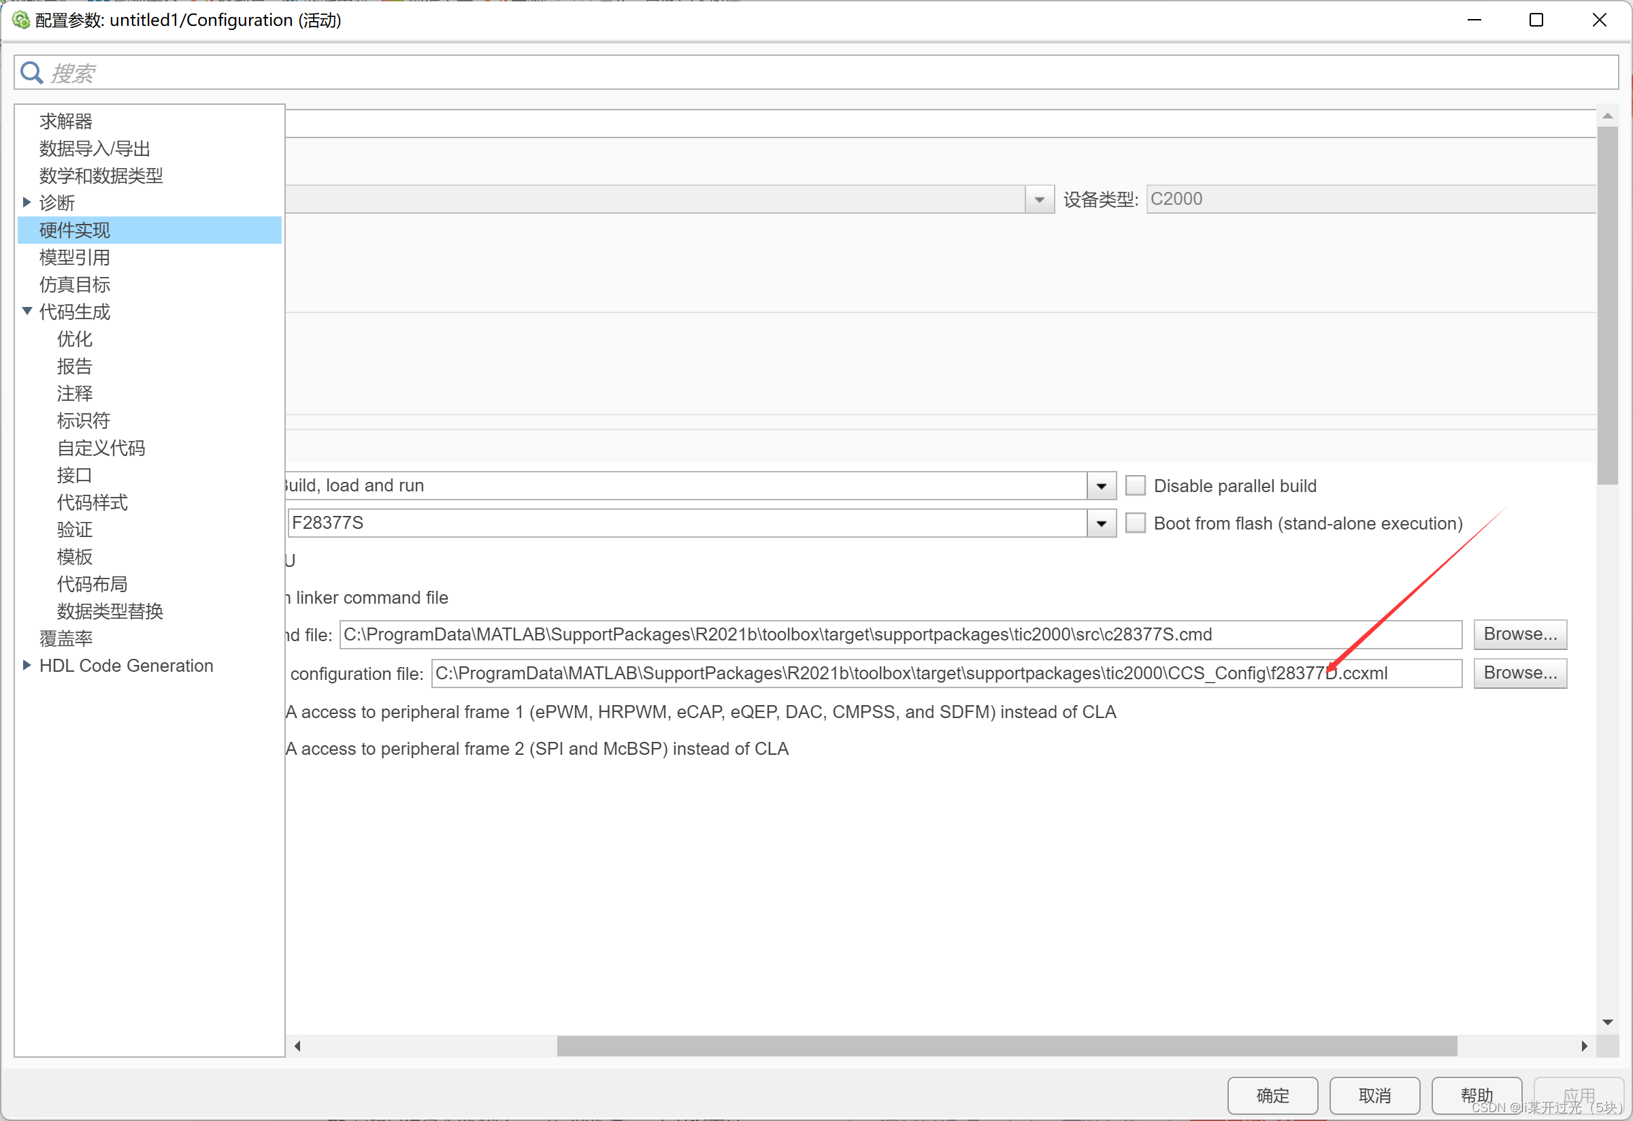The height and width of the screenshot is (1121, 1633).
Task: Click the Simulink config icon in title bar
Action: (x=20, y=20)
